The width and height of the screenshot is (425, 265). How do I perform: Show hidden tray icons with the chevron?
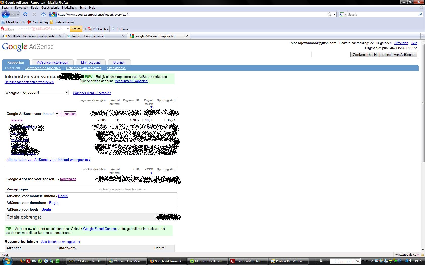372,261
